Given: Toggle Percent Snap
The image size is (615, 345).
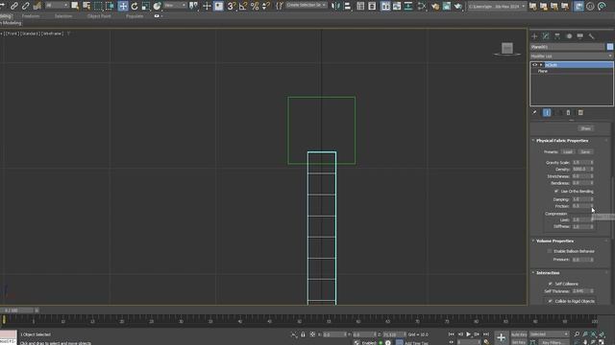Looking at the screenshot, I should 255,6.
